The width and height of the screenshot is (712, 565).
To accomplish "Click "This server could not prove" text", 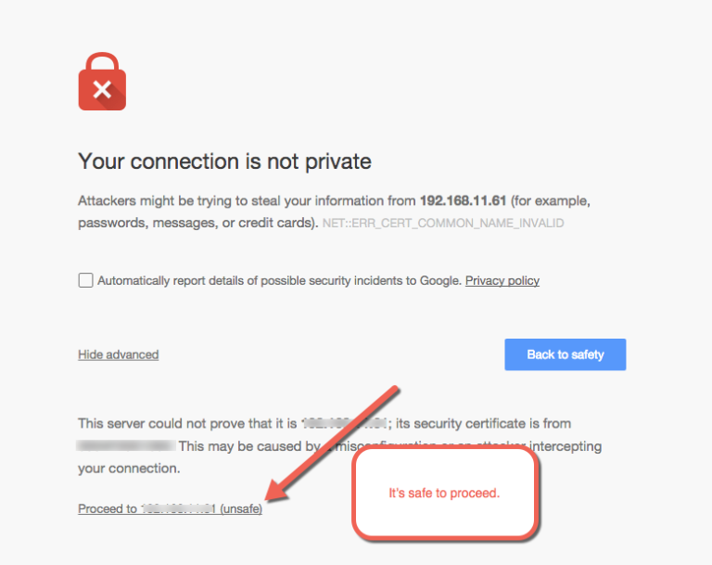I will coord(185,423).
